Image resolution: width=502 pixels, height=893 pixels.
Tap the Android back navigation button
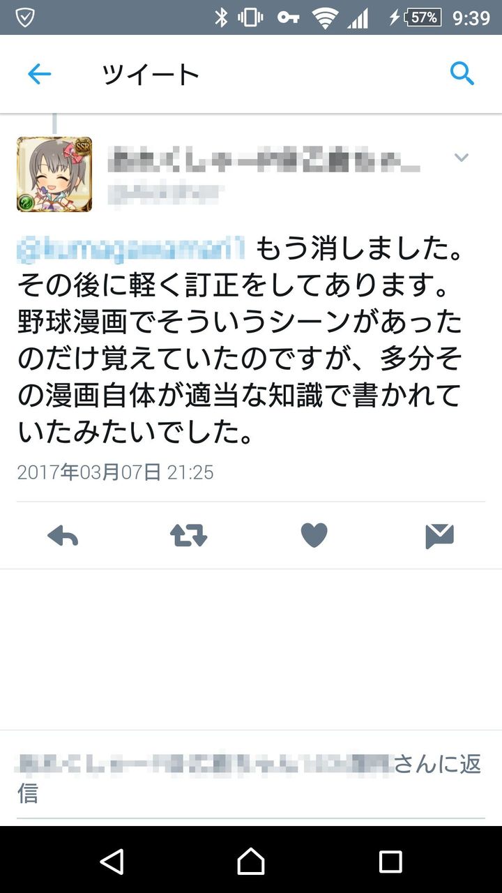112,861
